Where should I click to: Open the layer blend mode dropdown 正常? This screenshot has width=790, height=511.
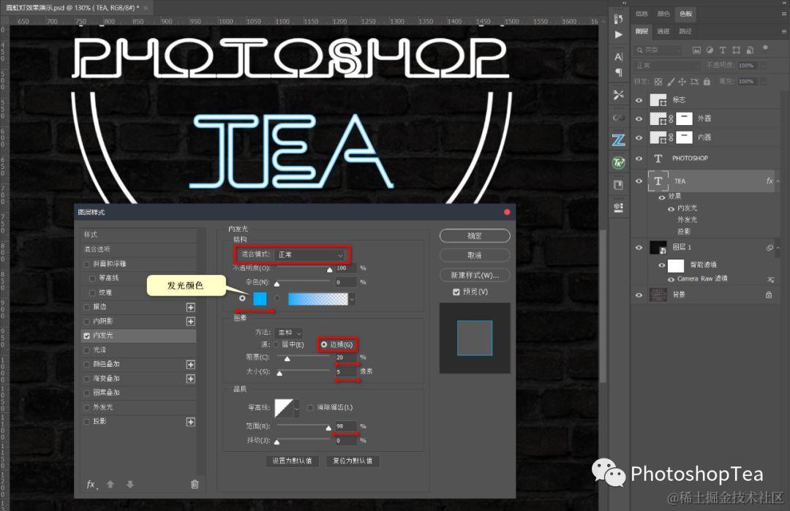pyautogui.click(x=666, y=66)
